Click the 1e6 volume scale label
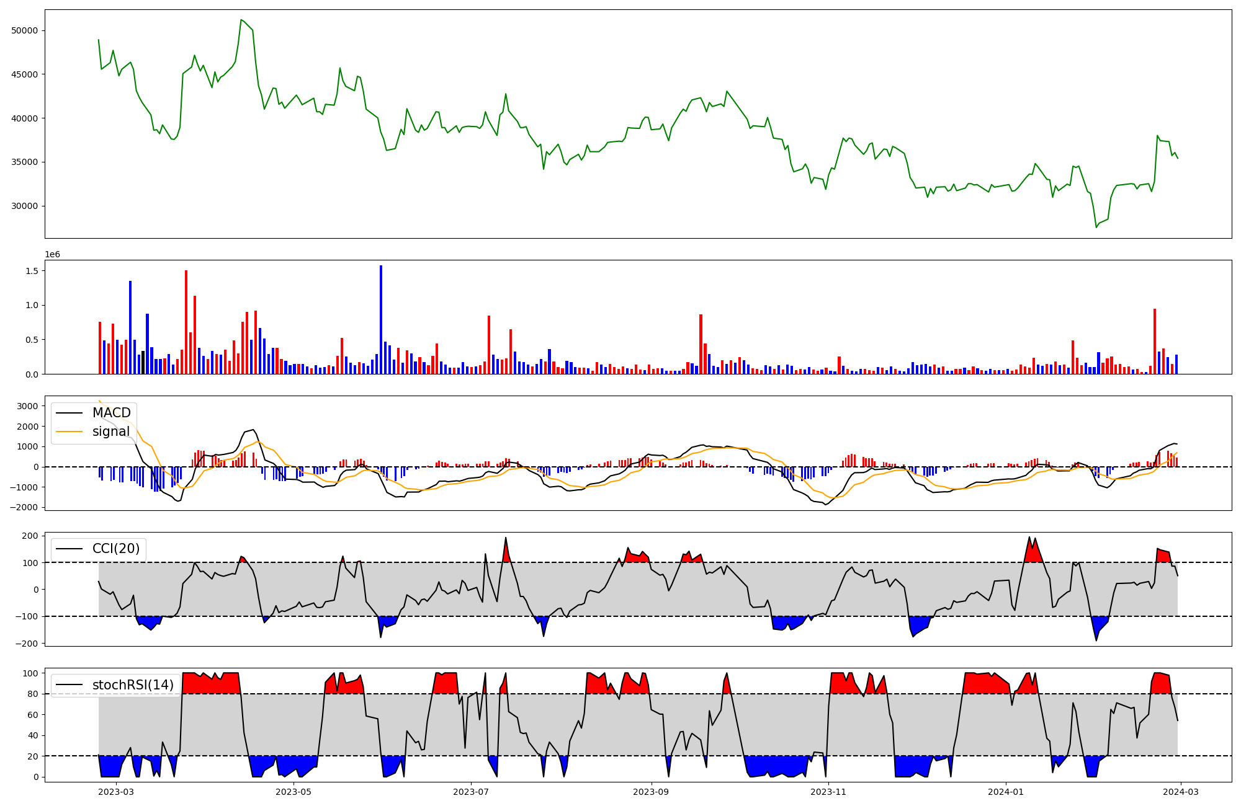Image resolution: width=1241 pixels, height=806 pixels. [x=53, y=255]
